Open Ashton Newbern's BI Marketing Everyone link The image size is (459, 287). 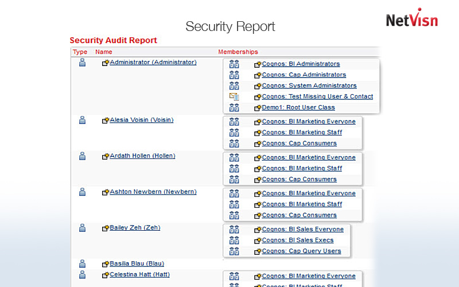(309, 193)
